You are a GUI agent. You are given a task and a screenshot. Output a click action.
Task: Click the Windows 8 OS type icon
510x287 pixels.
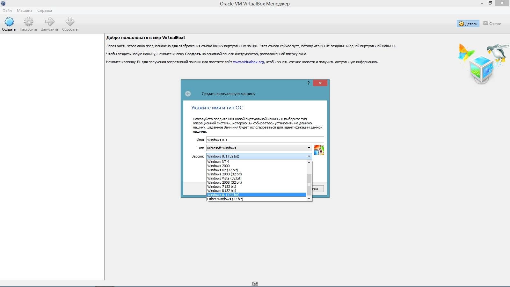point(319,150)
